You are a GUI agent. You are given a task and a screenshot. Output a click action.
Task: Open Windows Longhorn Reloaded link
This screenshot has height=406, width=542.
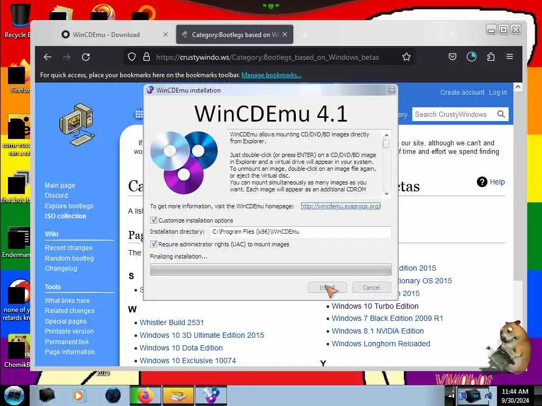381,344
